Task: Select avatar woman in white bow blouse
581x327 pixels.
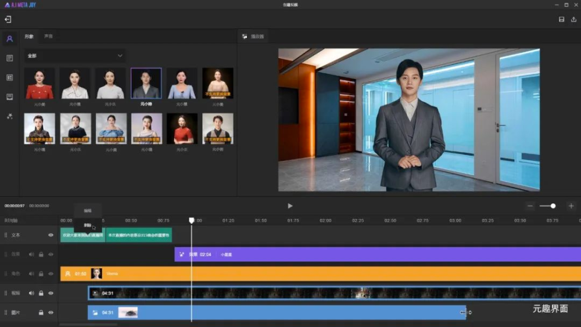Action: pos(75,83)
